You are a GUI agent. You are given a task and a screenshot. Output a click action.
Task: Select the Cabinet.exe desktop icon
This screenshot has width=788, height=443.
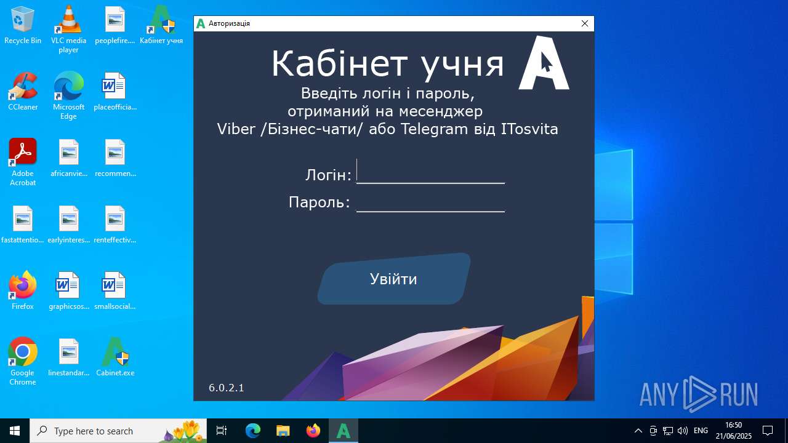(x=115, y=358)
